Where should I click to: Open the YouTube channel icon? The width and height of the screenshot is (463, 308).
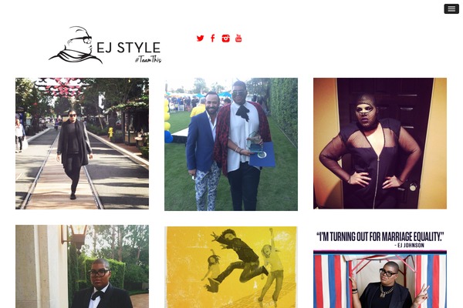pyautogui.click(x=238, y=38)
